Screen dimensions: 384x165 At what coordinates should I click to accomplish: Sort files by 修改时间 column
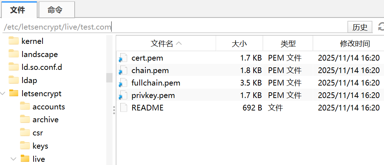pyautogui.click(x=354, y=43)
